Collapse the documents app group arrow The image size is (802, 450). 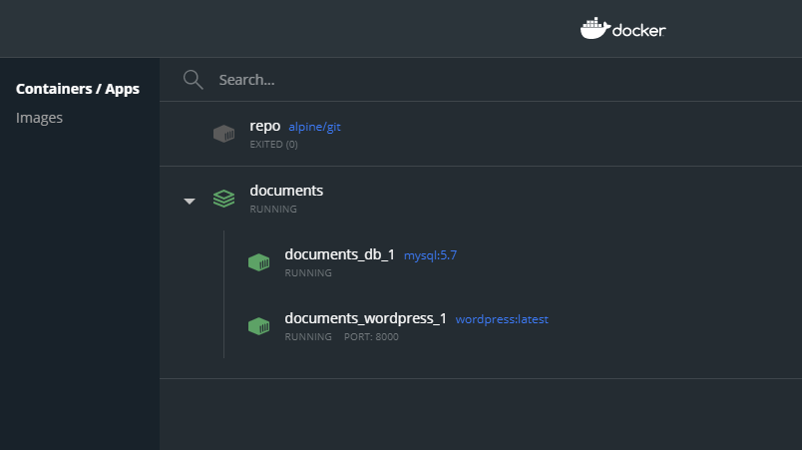(190, 201)
